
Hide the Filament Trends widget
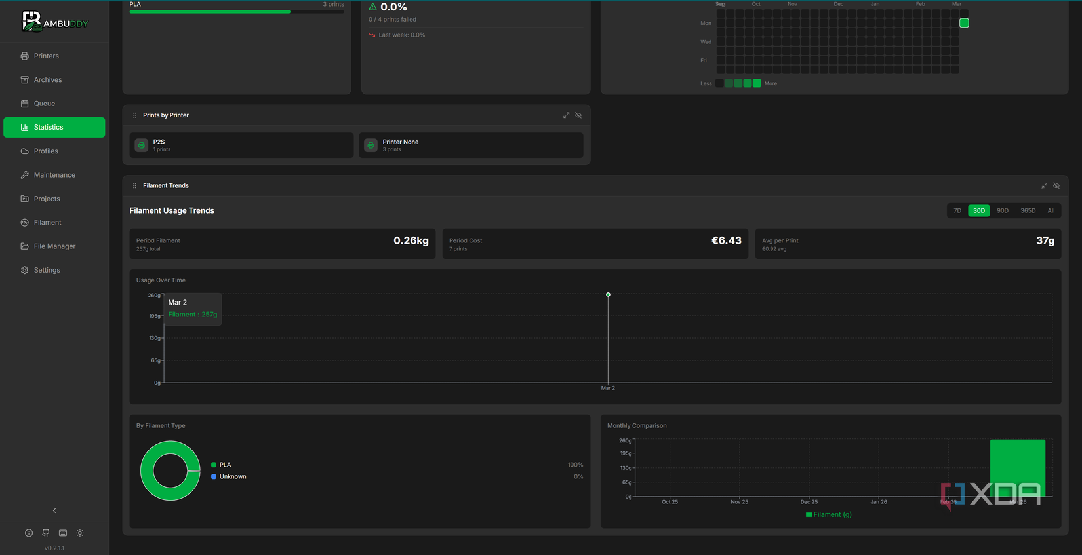click(1056, 186)
